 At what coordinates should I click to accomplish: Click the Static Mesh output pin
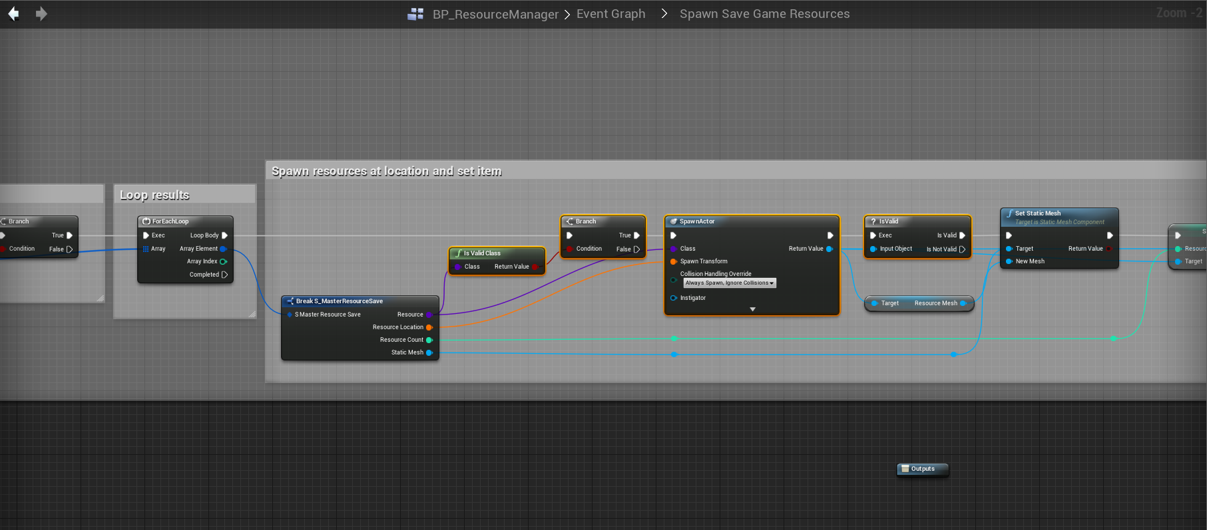click(x=429, y=352)
